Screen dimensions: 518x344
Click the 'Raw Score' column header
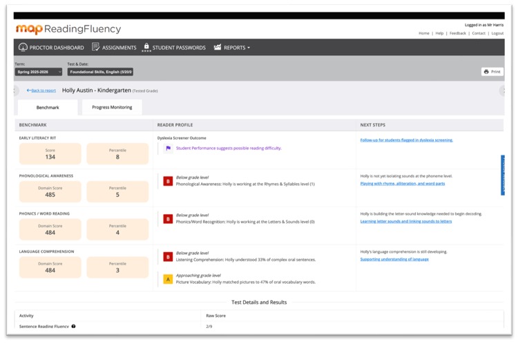[215, 316]
